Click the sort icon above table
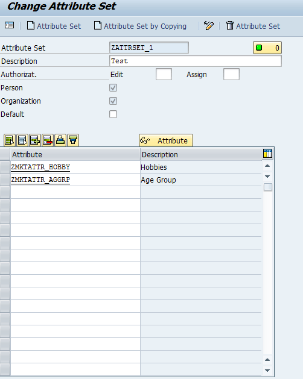Viewport: 303px width, 379px height. pos(60,140)
